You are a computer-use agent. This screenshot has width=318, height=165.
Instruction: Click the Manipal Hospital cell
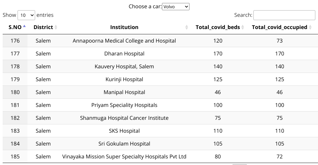point(124,92)
